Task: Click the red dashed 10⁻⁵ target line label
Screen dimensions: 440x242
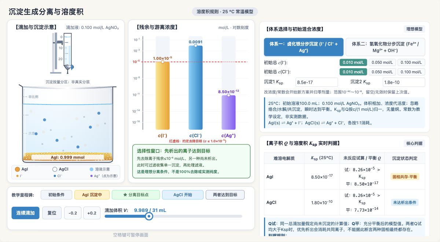Action: pyautogui.click(x=137, y=62)
